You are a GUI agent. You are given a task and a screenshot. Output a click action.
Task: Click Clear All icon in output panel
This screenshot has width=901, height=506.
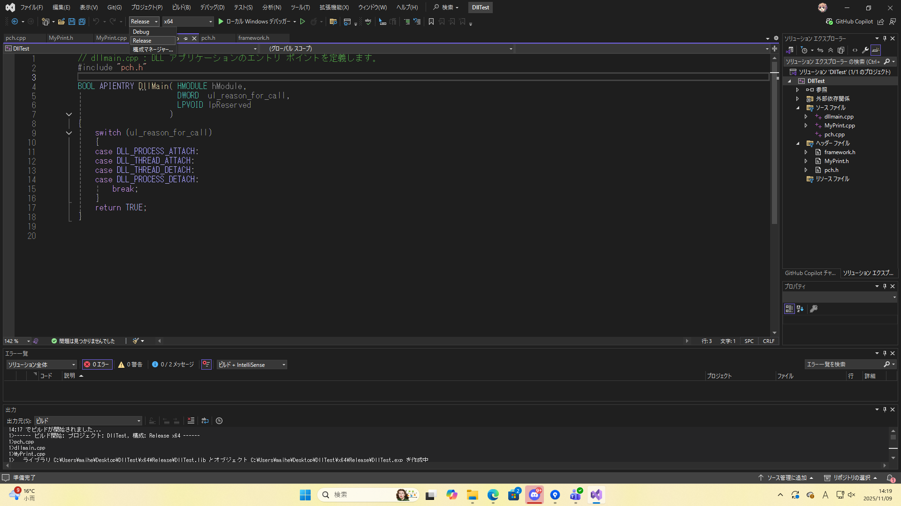point(191,421)
